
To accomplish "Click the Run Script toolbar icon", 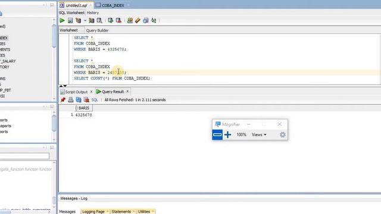I will pyautogui.click(x=70, y=20).
